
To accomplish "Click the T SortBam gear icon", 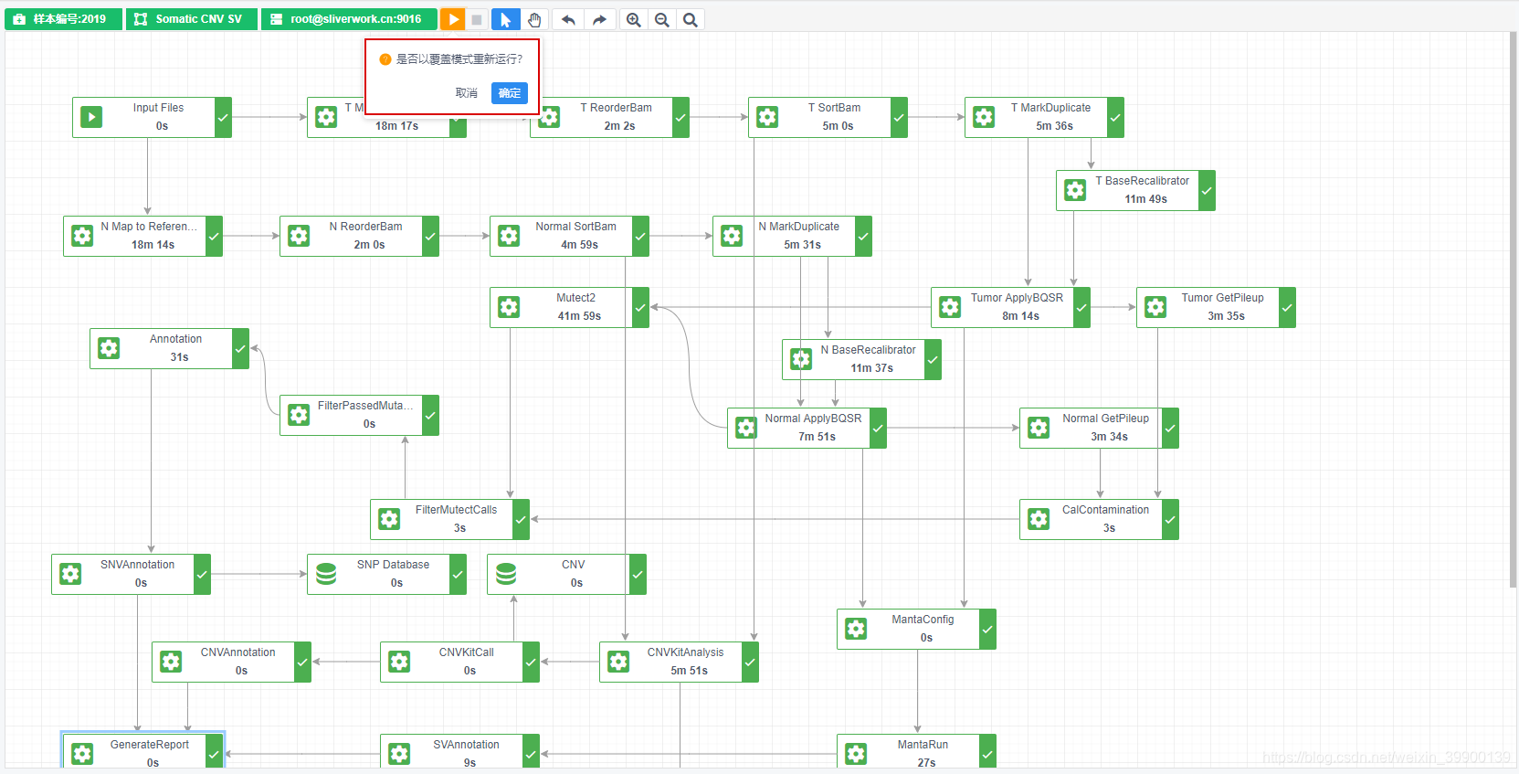I will [x=767, y=117].
